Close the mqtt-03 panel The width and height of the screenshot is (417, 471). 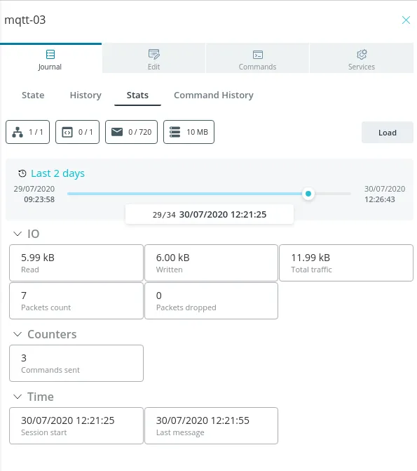406,20
